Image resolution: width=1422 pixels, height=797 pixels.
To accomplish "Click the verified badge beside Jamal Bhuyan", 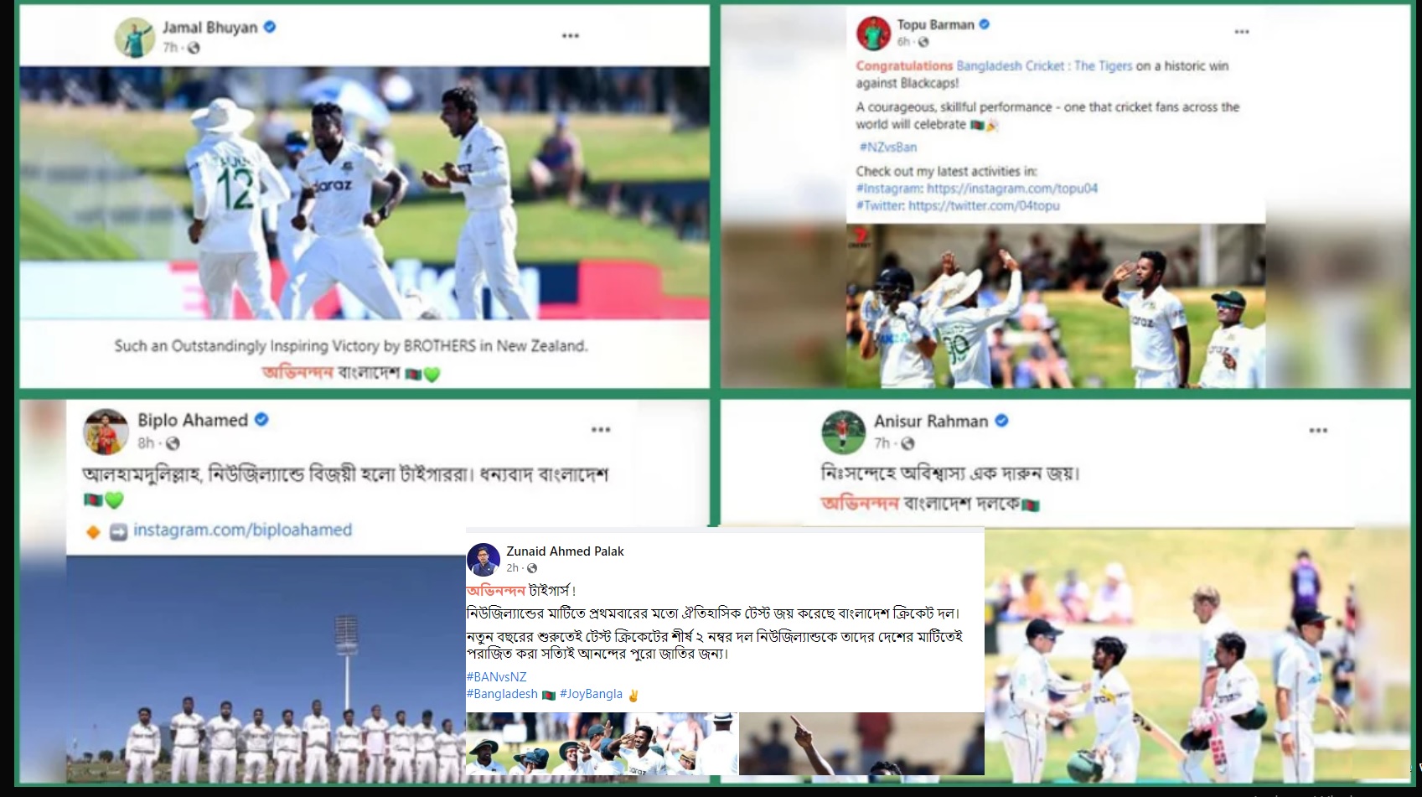I will point(270,27).
